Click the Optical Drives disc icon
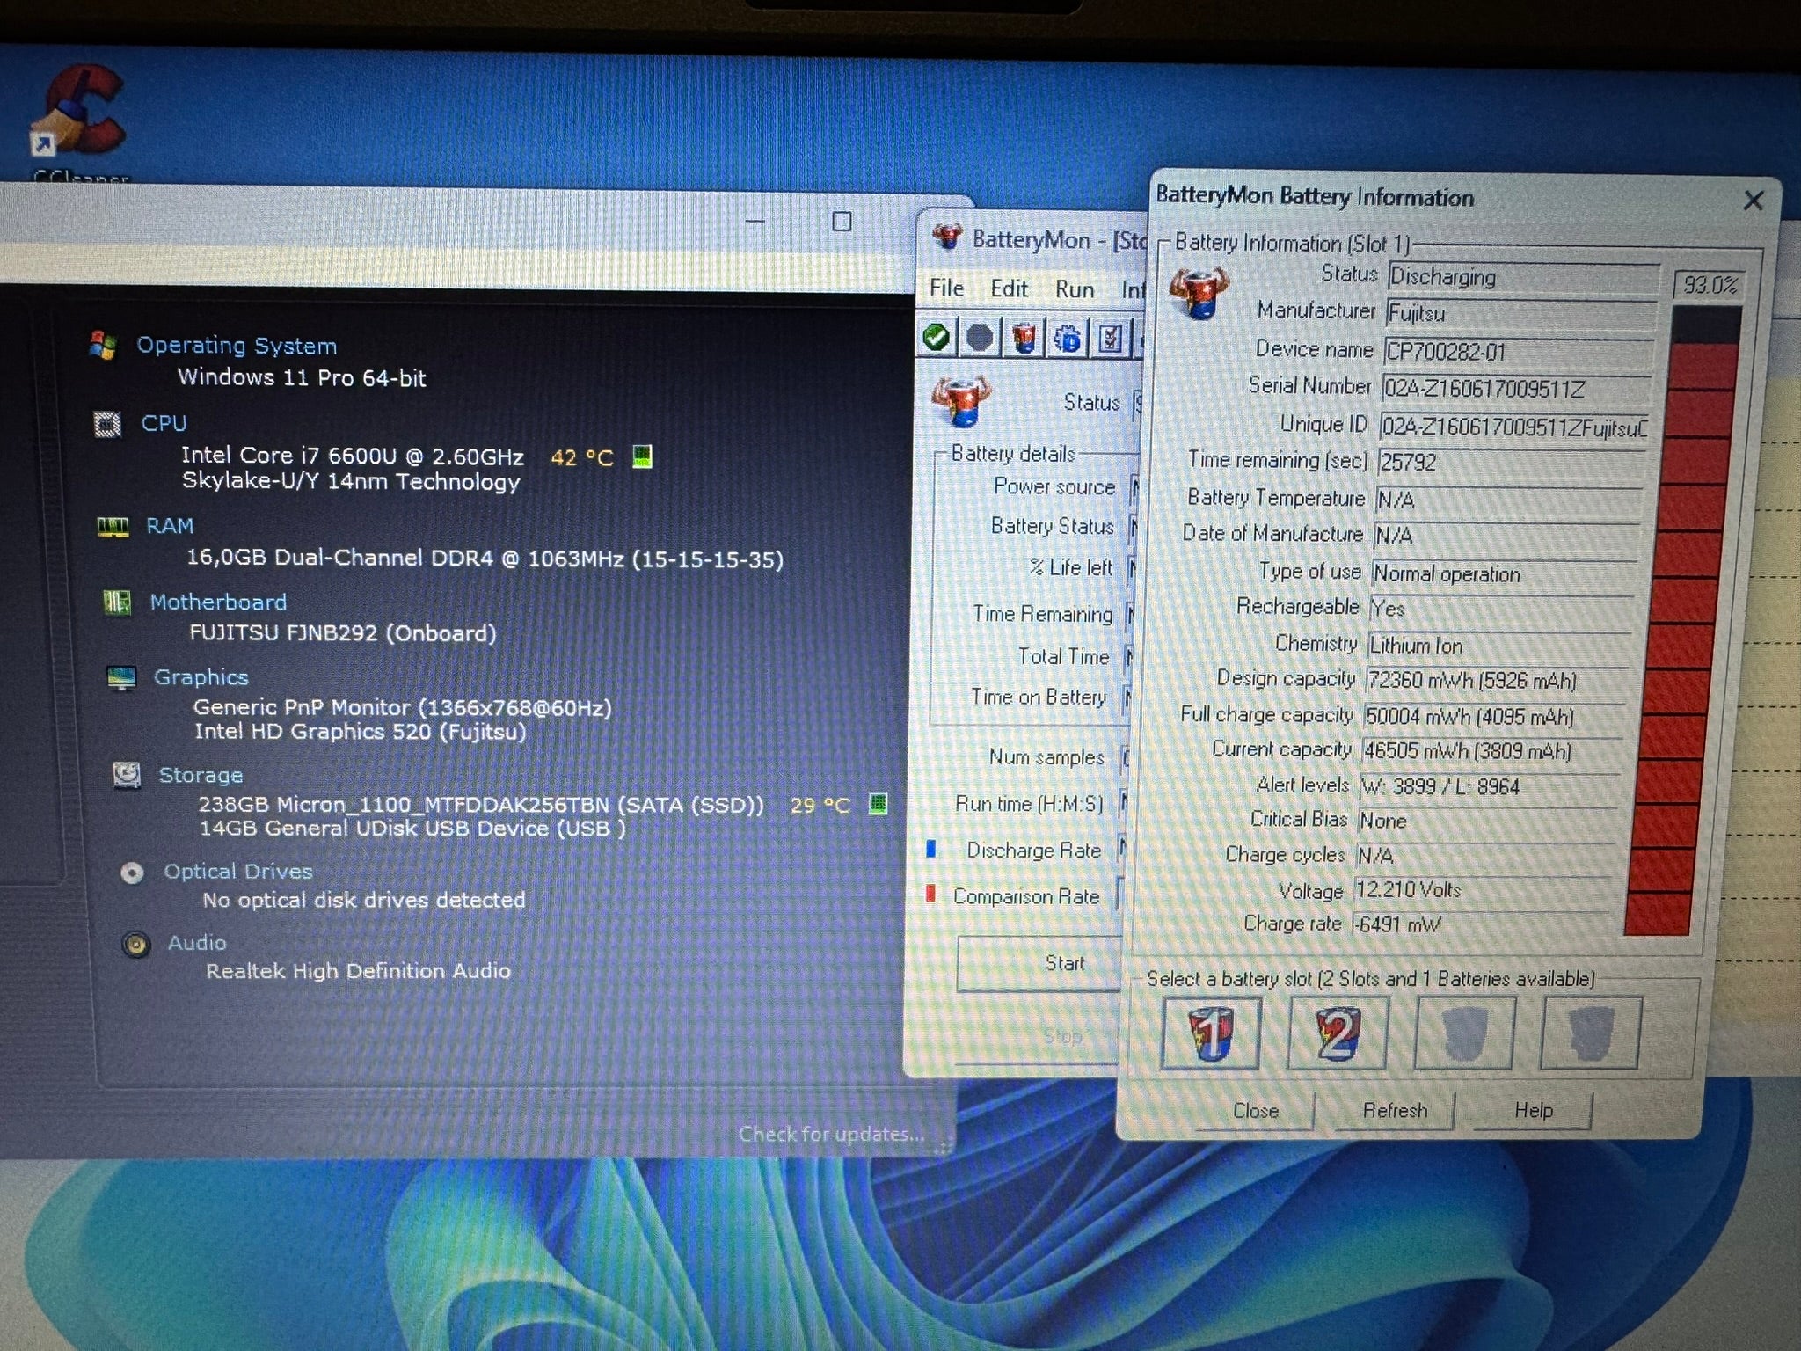 point(132,873)
